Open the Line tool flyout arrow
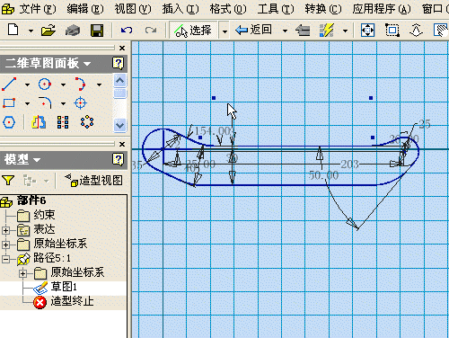This screenshot has height=338, width=449. click(x=27, y=84)
